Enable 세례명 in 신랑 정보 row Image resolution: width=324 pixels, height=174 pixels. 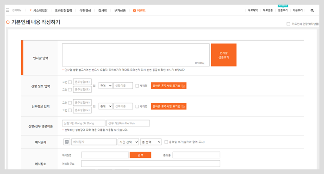(x=137, y=86)
